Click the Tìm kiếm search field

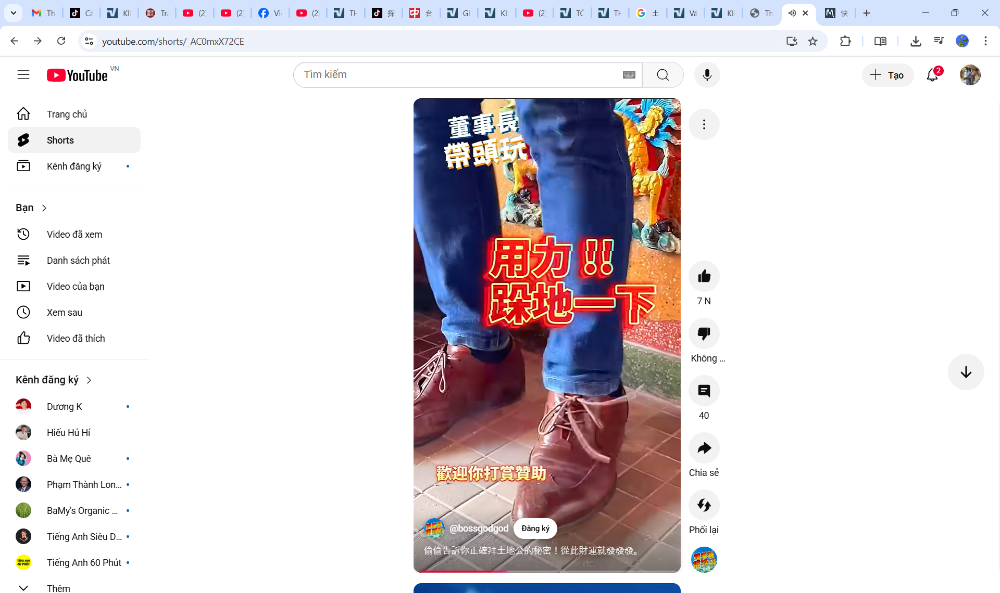coord(458,75)
